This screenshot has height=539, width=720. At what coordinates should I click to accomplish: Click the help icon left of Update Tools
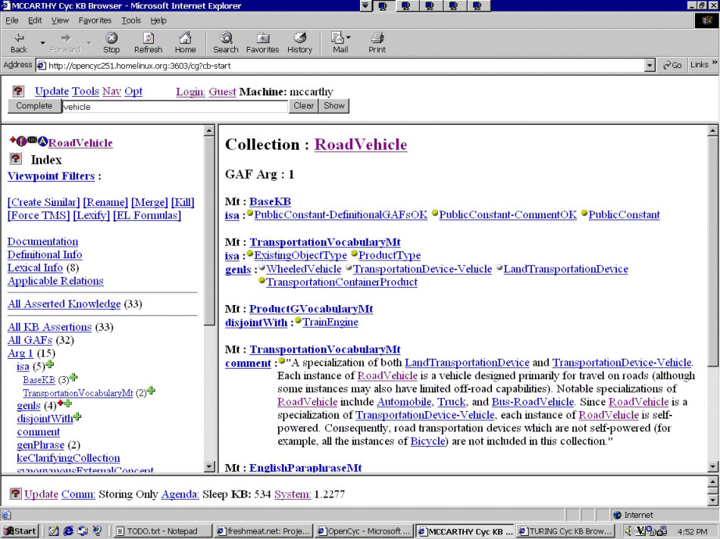click(x=18, y=91)
